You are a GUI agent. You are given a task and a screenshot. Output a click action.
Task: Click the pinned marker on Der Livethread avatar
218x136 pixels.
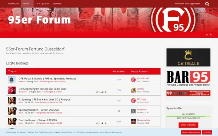(15, 119)
